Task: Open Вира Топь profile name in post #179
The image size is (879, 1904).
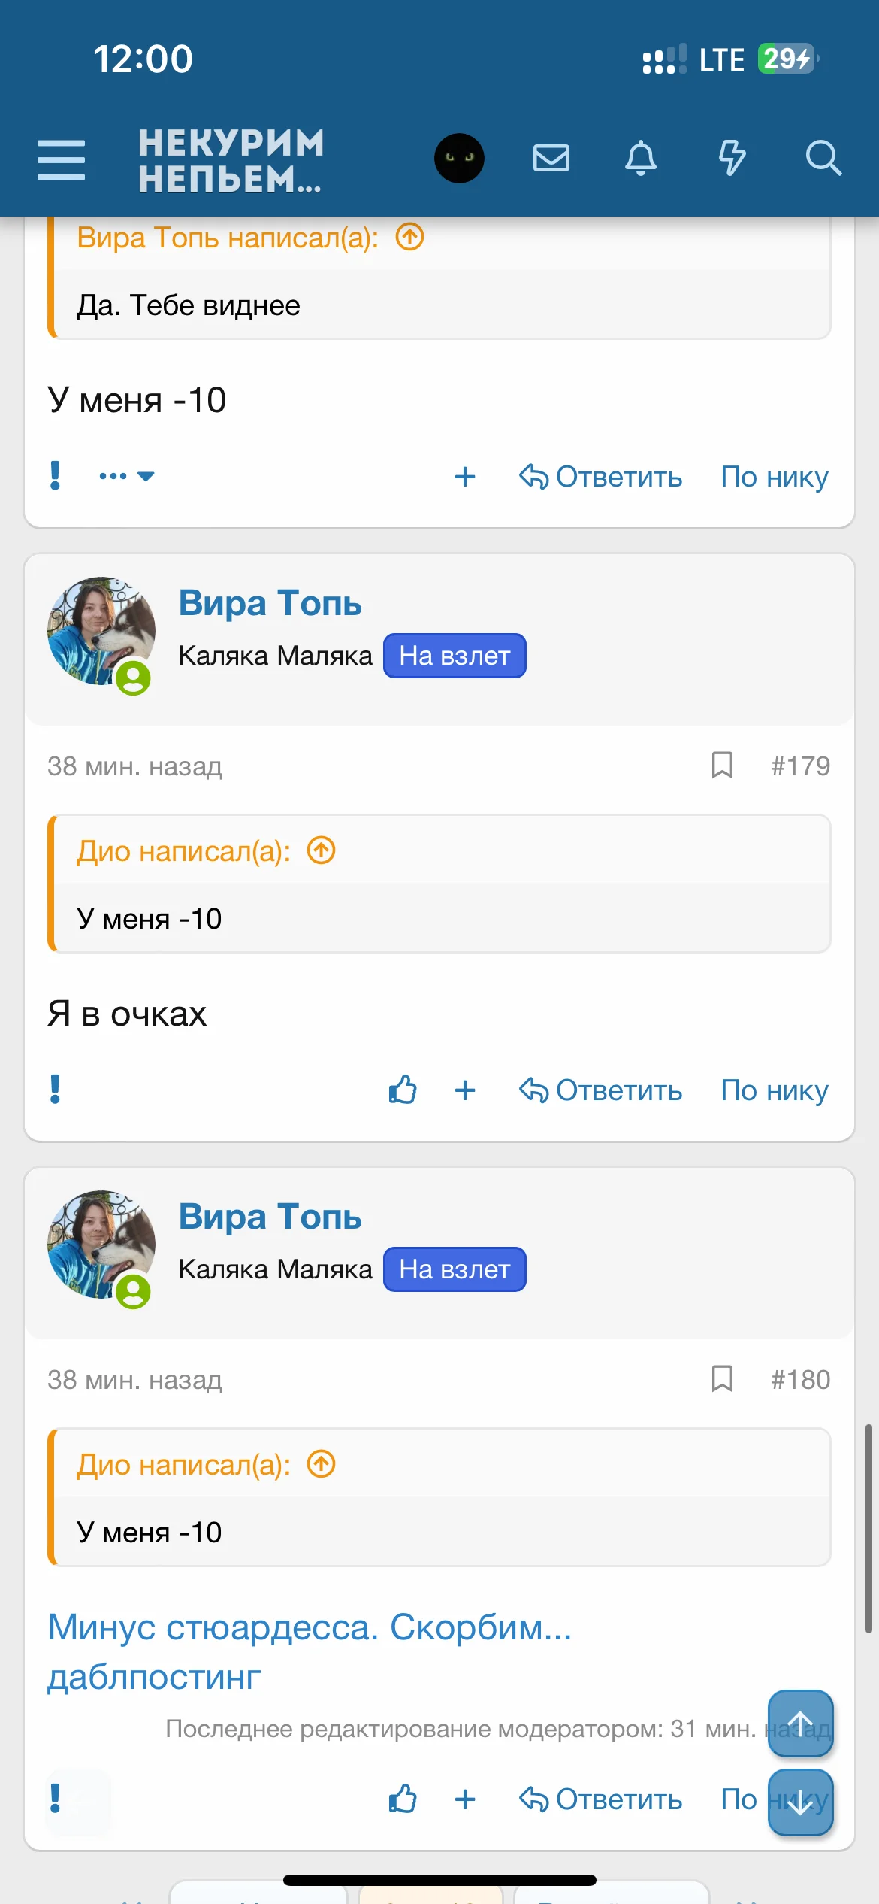Action: click(x=270, y=603)
